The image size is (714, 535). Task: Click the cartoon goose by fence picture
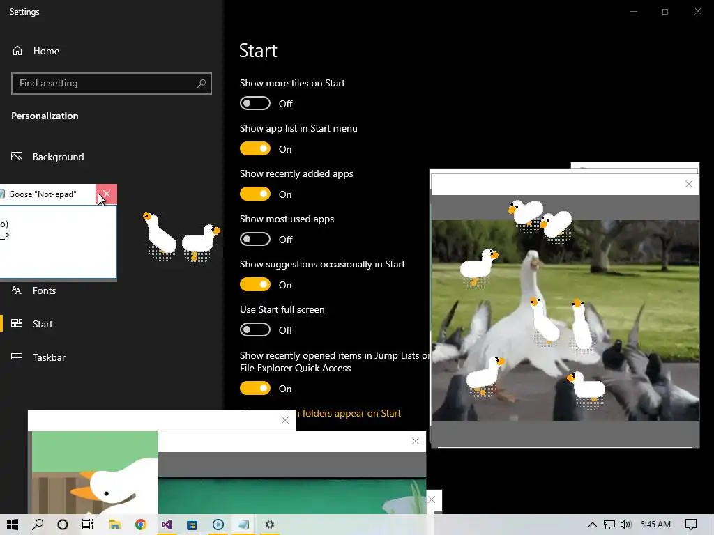tap(95, 472)
